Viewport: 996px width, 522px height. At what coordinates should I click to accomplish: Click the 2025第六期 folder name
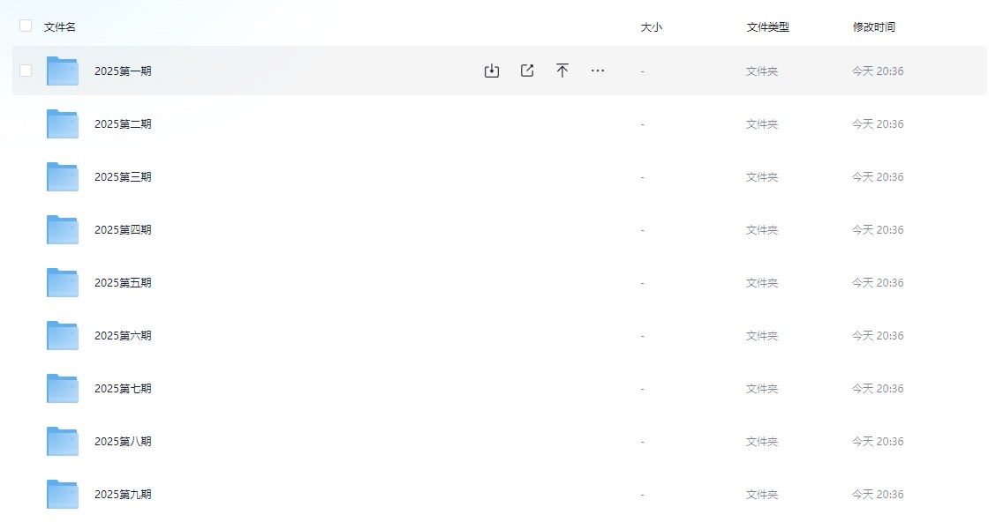(124, 336)
